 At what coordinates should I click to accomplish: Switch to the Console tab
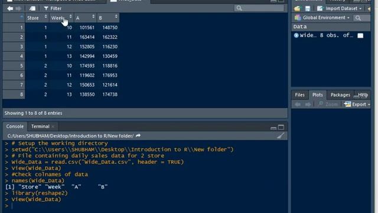[x=15, y=126]
